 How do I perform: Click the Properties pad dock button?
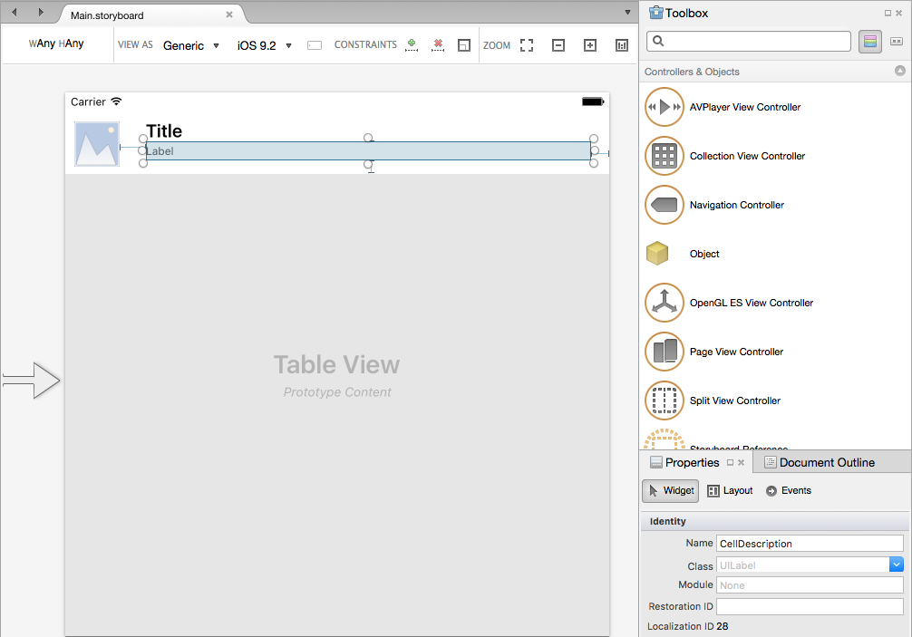click(730, 463)
